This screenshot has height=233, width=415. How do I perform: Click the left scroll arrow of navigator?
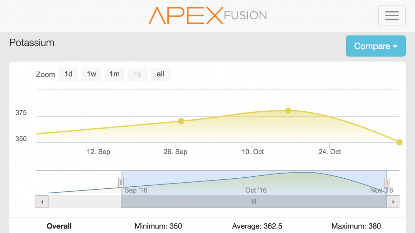click(x=42, y=202)
